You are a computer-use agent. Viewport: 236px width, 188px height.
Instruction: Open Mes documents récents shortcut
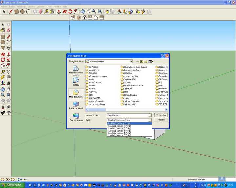(76, 71)
